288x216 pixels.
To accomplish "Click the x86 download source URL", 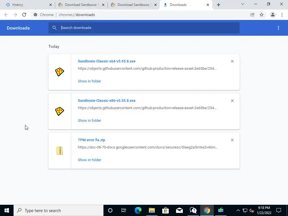I will (147, 108).
